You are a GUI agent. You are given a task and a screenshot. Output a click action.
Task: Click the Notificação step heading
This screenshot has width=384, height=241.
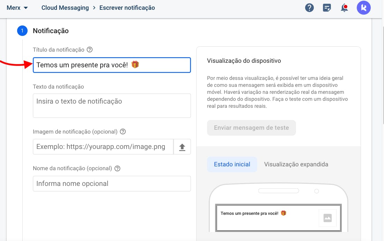point(51,31)
